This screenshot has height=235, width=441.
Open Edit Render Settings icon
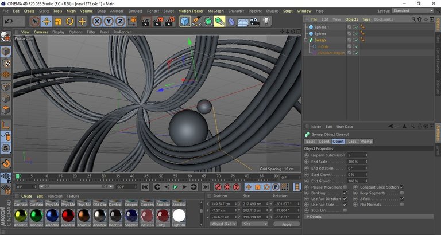pyautogui.click(x=170, y=21)
